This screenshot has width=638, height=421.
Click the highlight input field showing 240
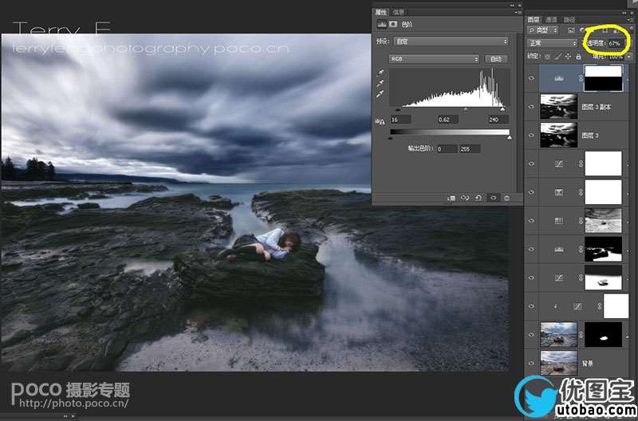click(x=498, y=120)
